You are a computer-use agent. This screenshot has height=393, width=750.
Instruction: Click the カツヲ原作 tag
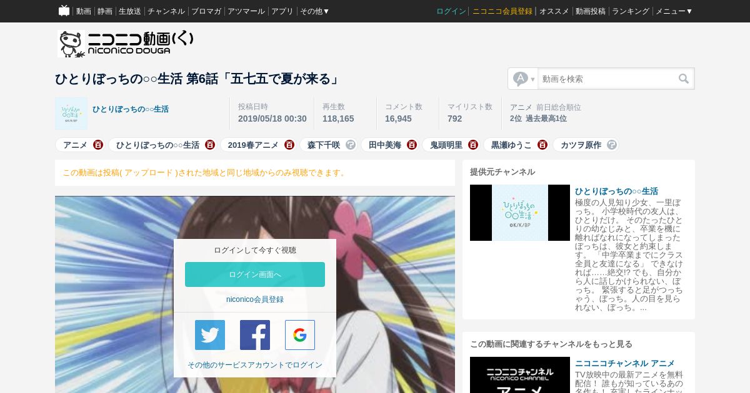581,145
